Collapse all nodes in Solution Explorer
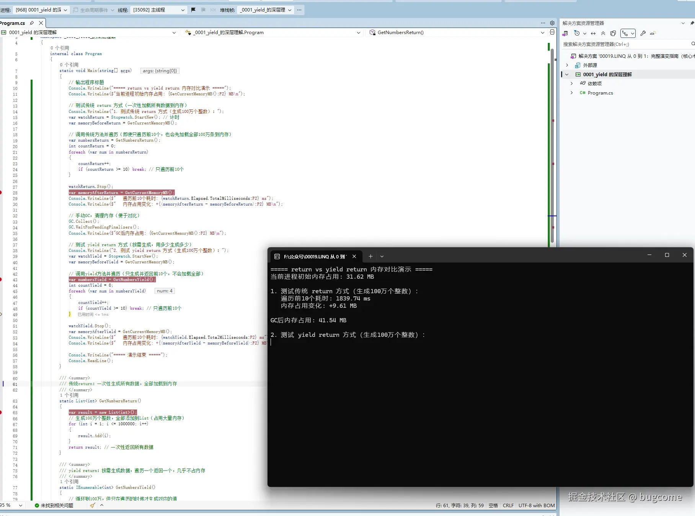Screen dimensions: 695x516 pos(603,33)
